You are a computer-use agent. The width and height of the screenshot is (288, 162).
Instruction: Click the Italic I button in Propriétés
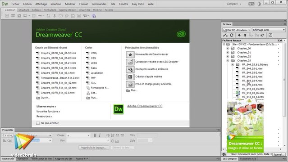(x=100, y=135)
